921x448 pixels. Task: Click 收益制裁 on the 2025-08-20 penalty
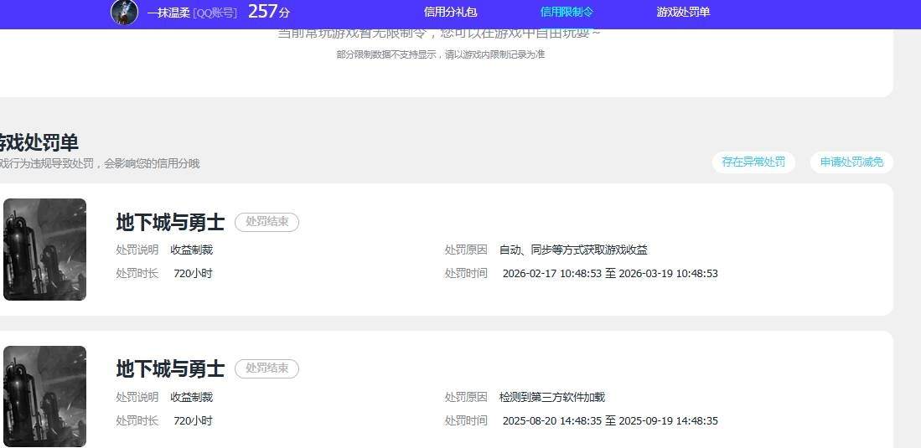(x=191, y=398)
